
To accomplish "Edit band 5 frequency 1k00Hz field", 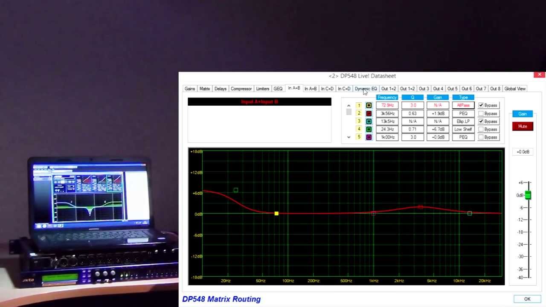I will (x=387, y=137).
